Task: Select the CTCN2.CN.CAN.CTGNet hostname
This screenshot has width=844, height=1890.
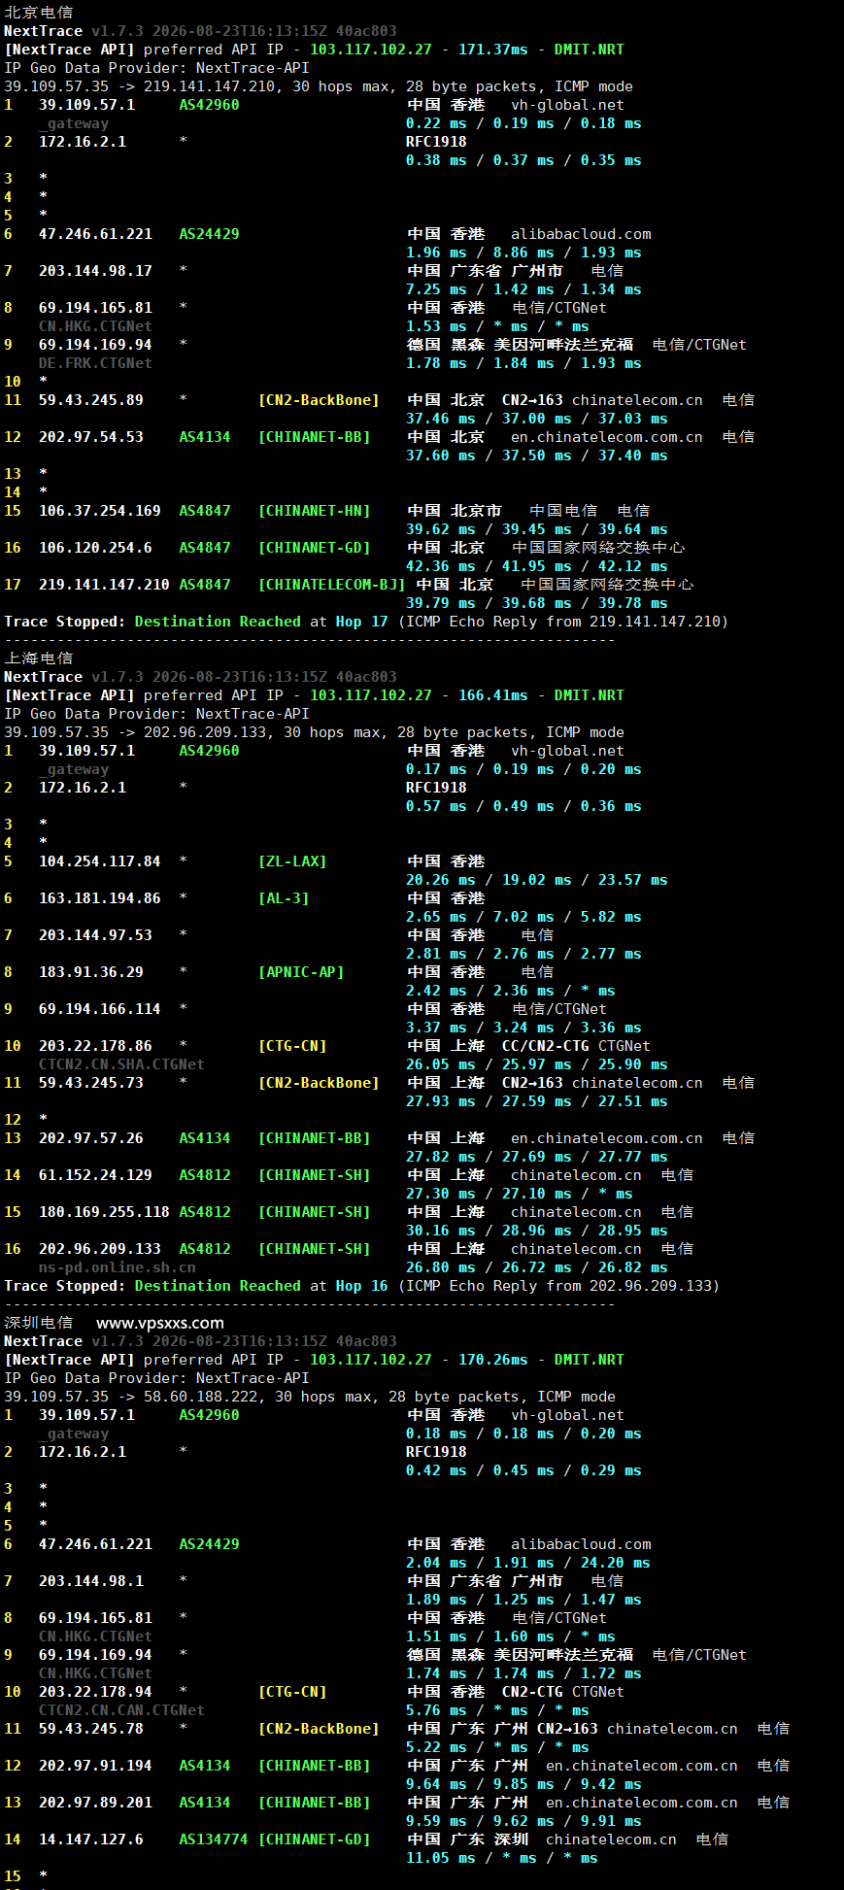Action: click(x=121, y=1710)
